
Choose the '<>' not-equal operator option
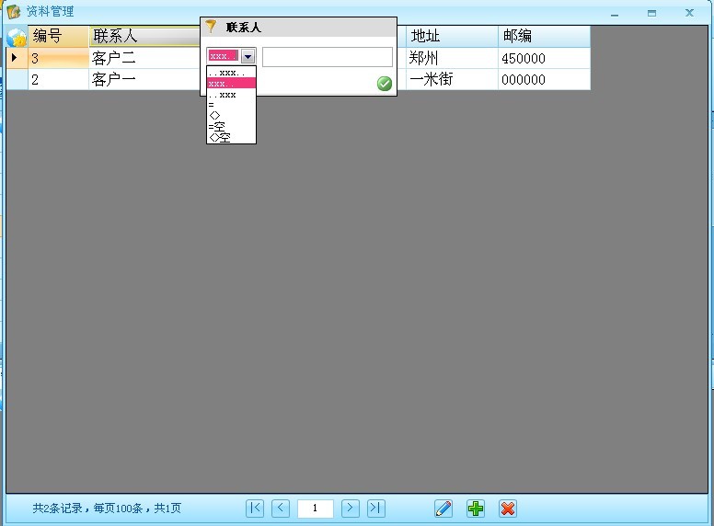tap(231, 115)
